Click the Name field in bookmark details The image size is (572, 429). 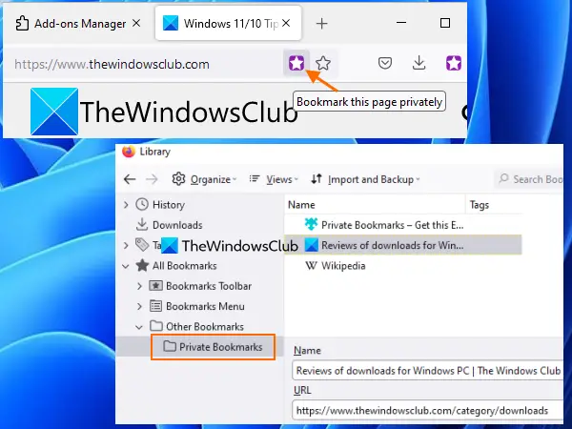(x=427, y=371)
